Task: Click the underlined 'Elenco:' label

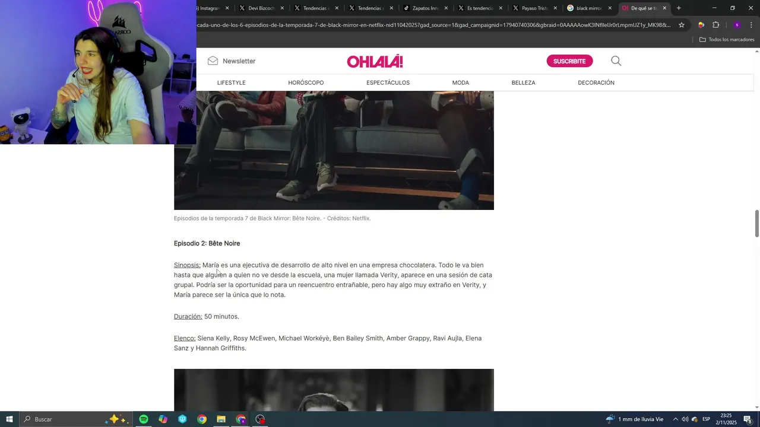Action: 185,338
